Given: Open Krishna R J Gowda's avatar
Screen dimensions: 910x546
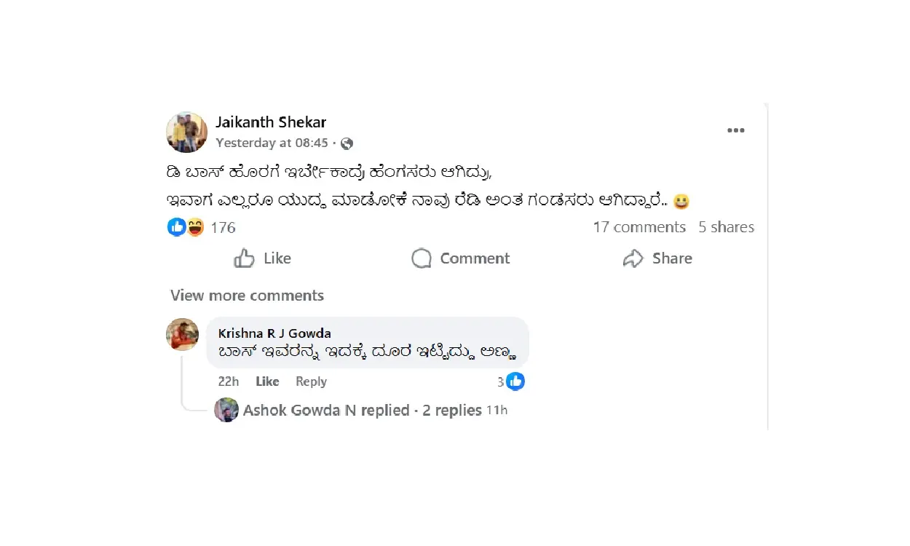Looking at the screenshot, I should pyautogui.click(x=183, y=335).
